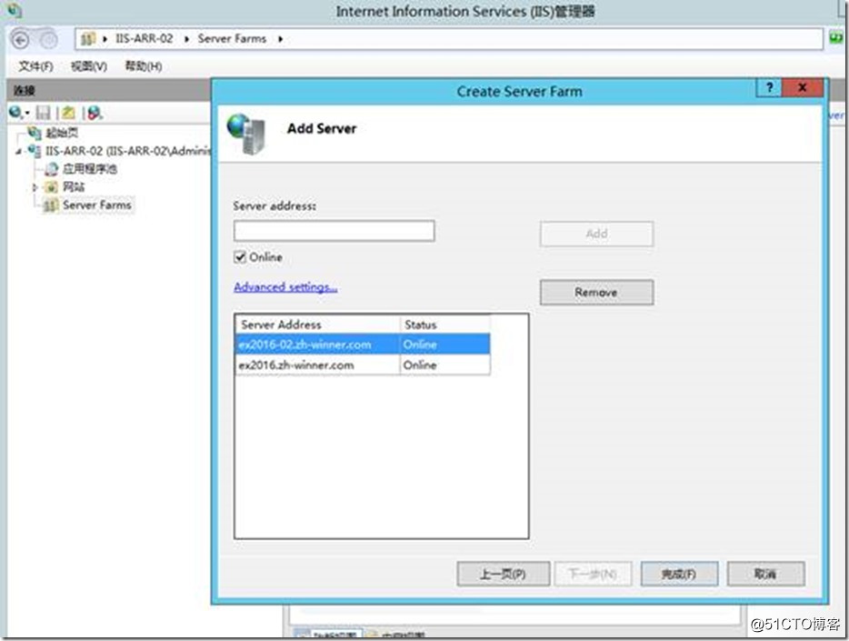This screenshot has width=849, height=641.
Task: Click the Application Pools icon in tree
Action: (x=51, y=169)
